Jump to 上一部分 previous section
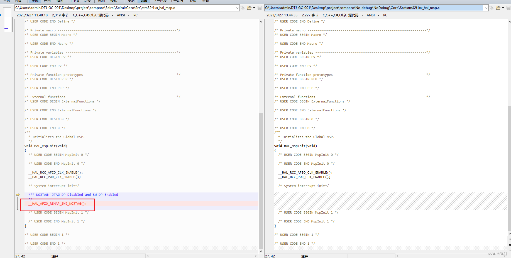The width and height of the screenshot is (511, 258). point(177,1)
